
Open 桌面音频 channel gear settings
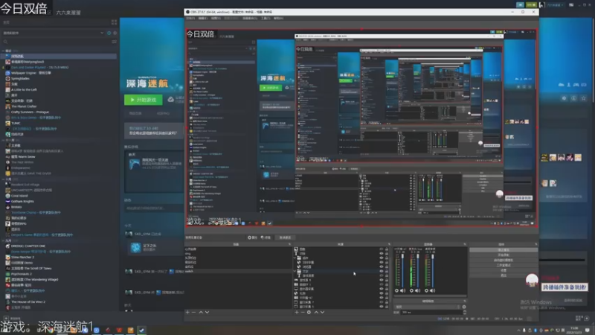426,290
